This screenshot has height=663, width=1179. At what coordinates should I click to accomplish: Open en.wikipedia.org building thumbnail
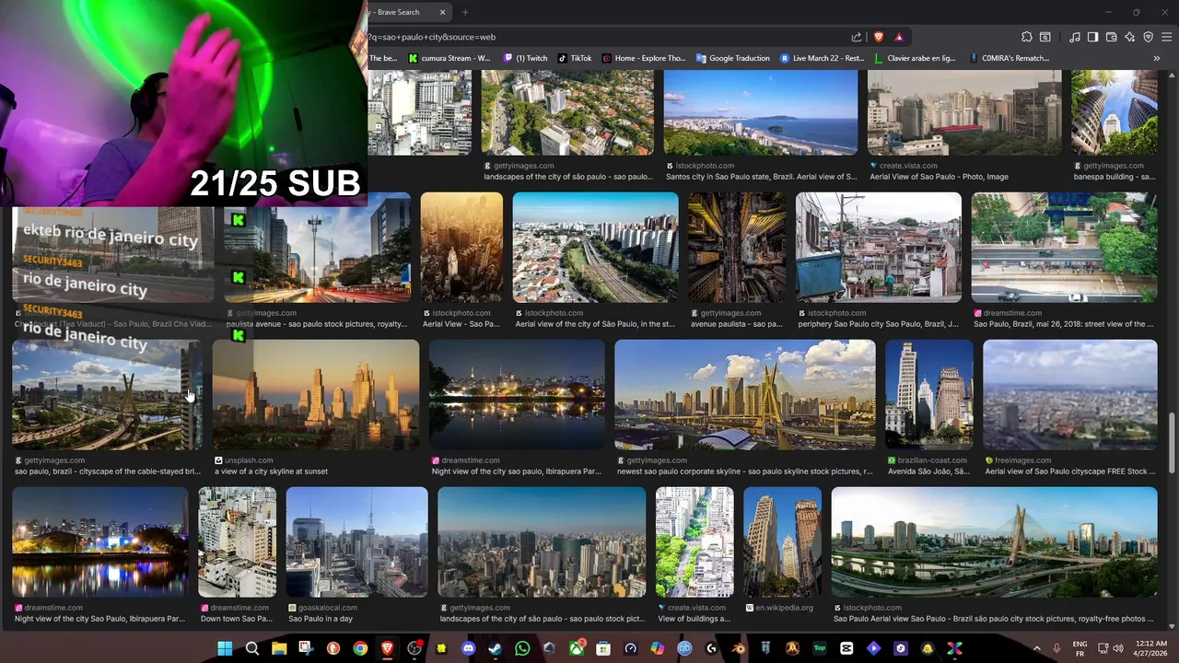click(x=782, y=541)
